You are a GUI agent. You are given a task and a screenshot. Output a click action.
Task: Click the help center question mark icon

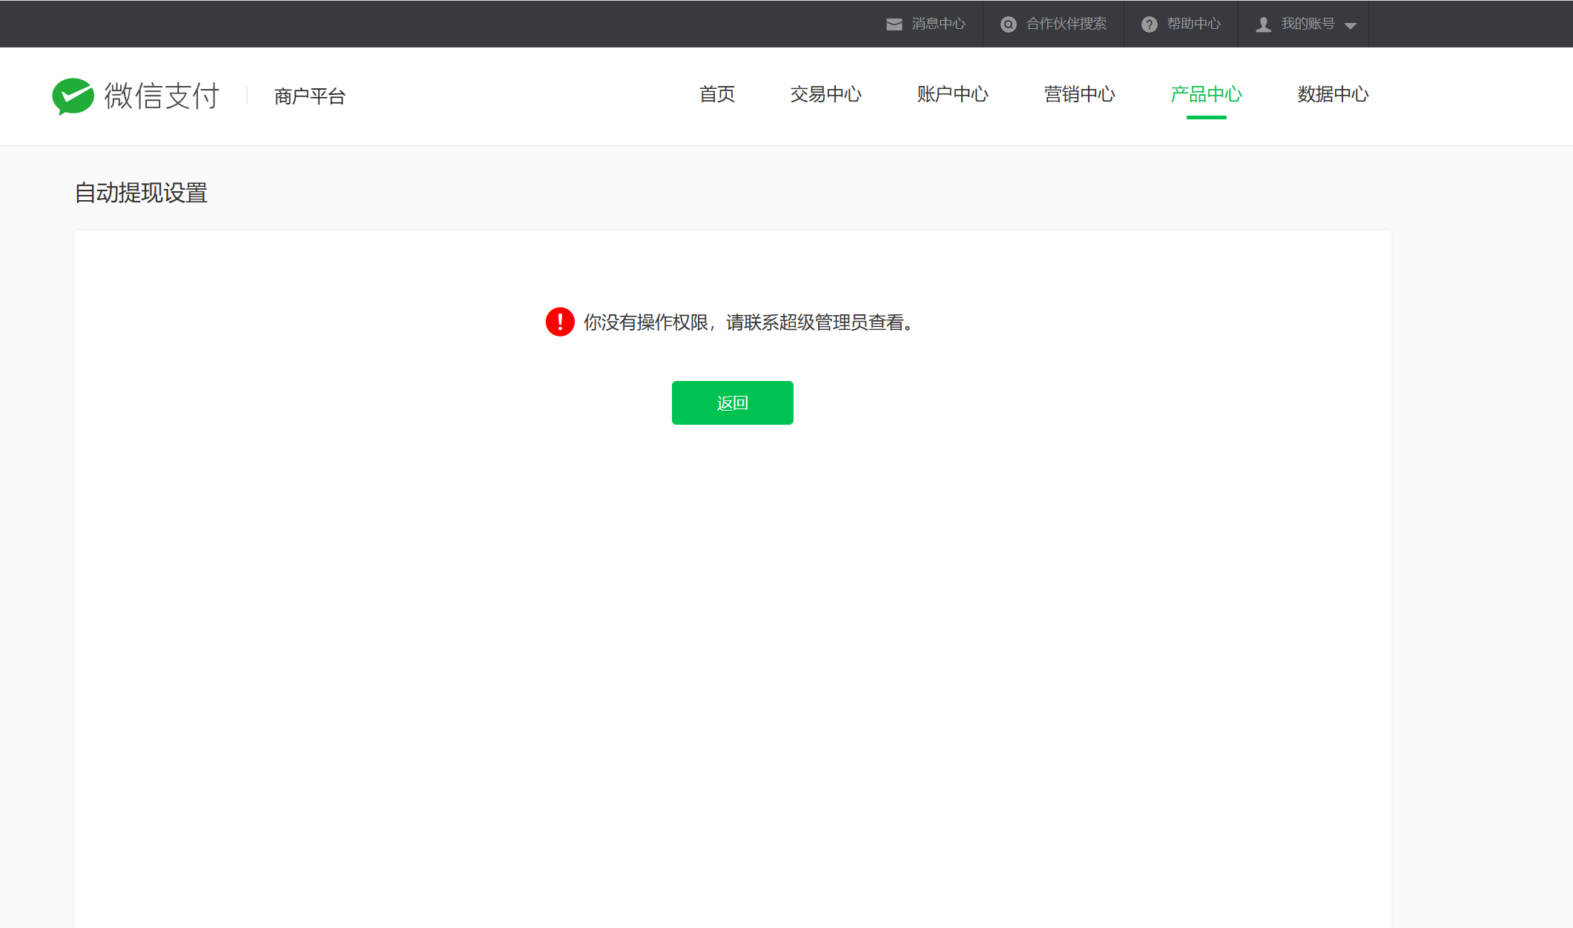pos(1149,24)
